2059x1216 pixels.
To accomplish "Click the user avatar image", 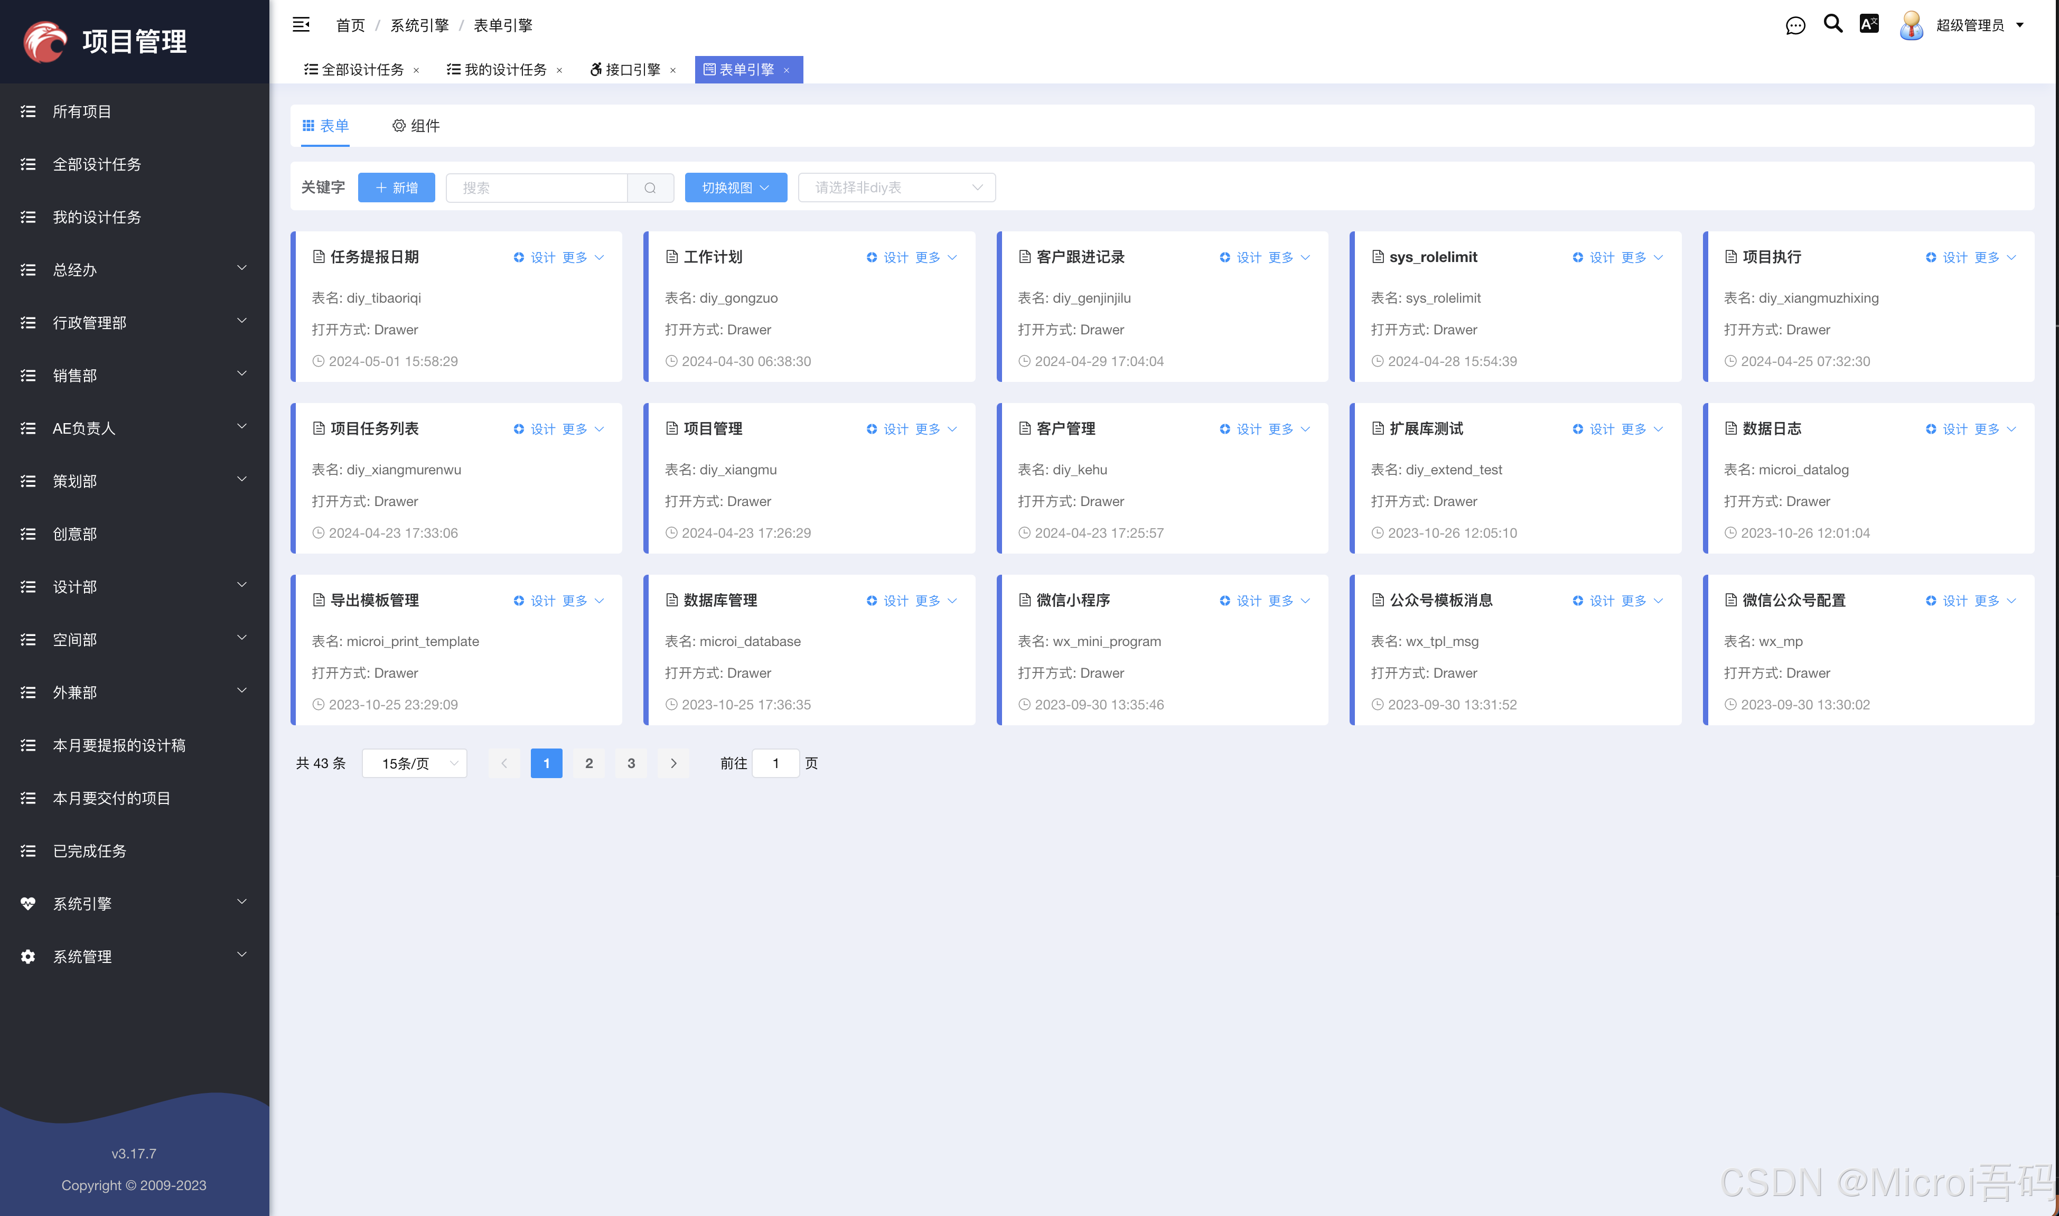I will point(1911,25).
